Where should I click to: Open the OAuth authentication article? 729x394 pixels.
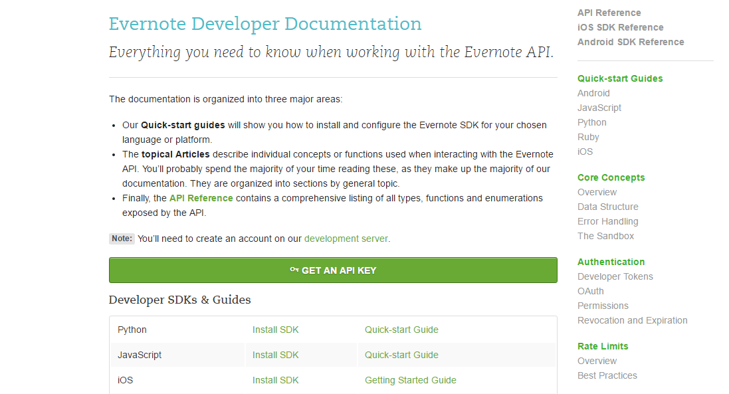(x=590, y=290)
